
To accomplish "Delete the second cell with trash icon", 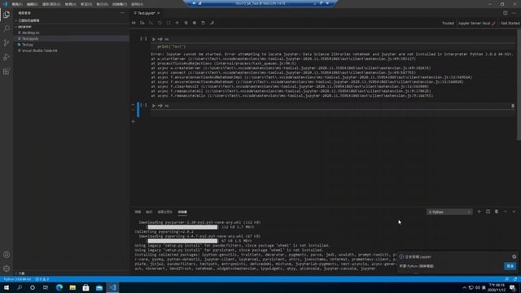I will click(513, 106).
